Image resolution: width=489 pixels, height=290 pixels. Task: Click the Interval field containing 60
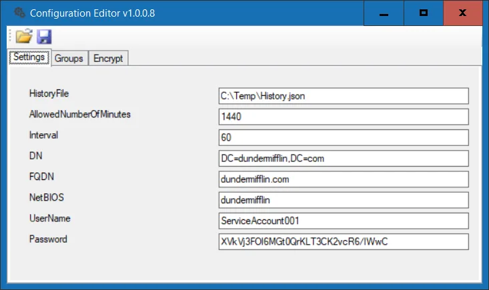pos(344,138)
